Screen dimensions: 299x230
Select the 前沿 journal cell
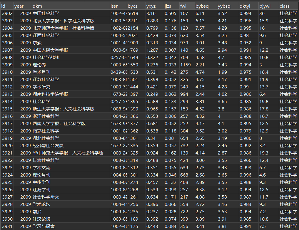pos(71,211)
